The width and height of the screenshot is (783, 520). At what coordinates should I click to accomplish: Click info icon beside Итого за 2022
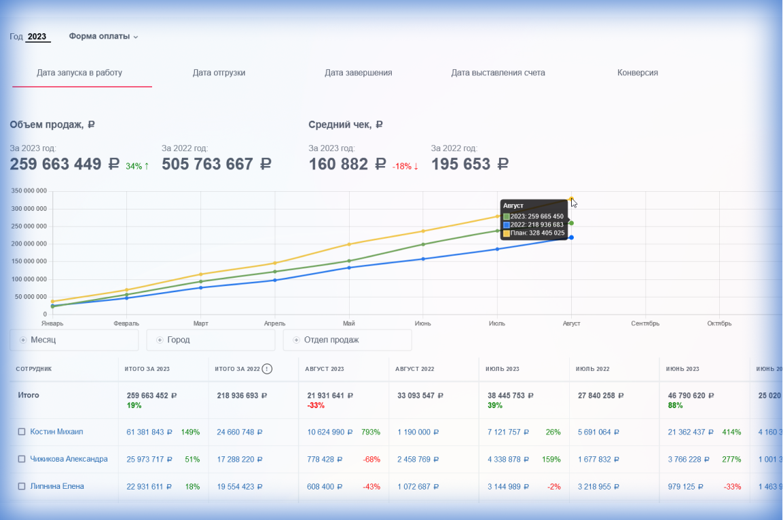click(x=267, y=369)
